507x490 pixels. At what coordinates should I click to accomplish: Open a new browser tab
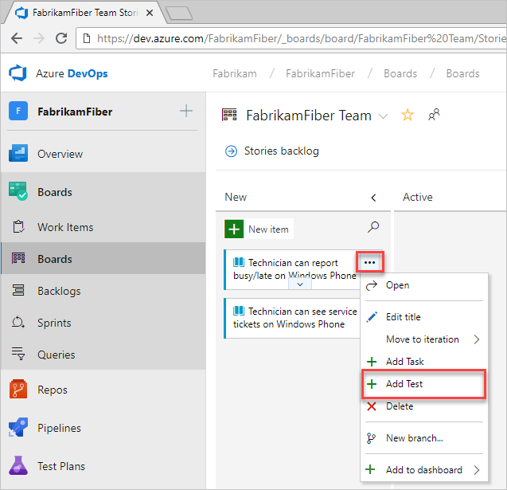coord(179,14)
